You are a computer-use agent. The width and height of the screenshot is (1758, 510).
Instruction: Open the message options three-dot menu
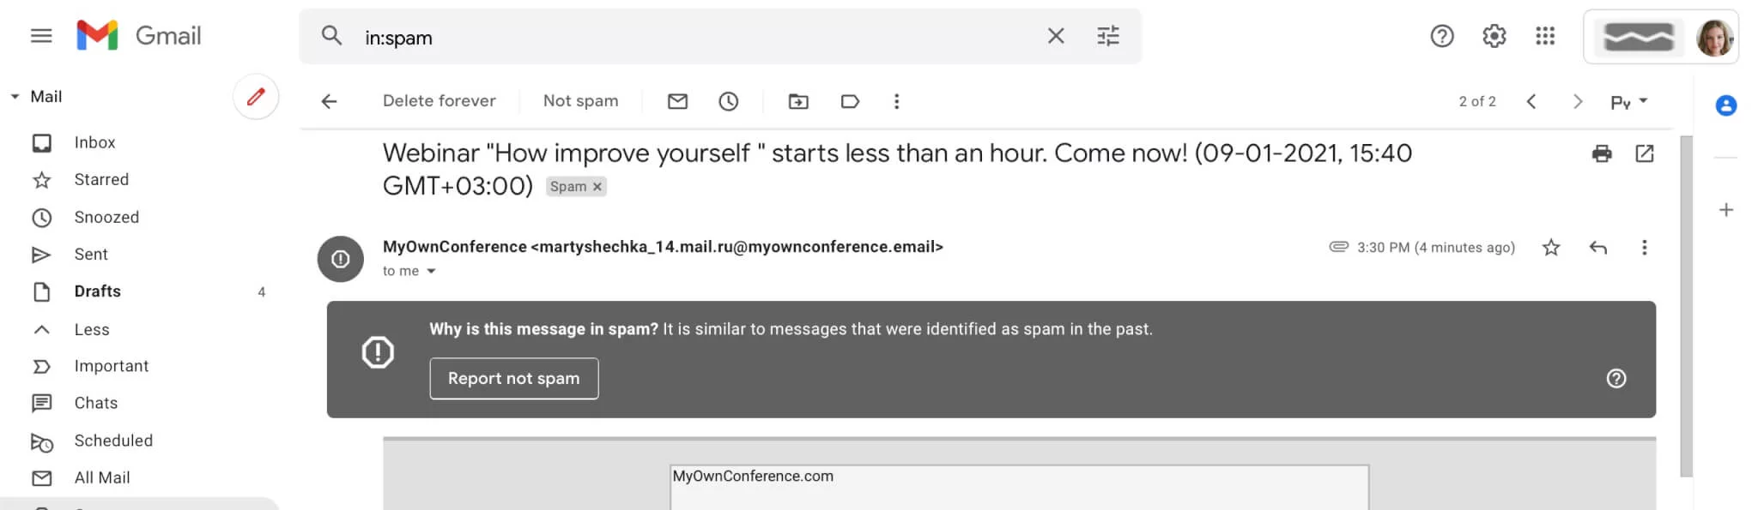click(x=1645, y=248)
